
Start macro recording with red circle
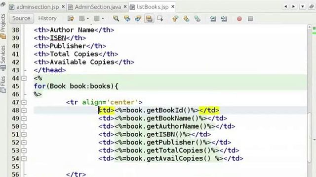coord(239,19)
